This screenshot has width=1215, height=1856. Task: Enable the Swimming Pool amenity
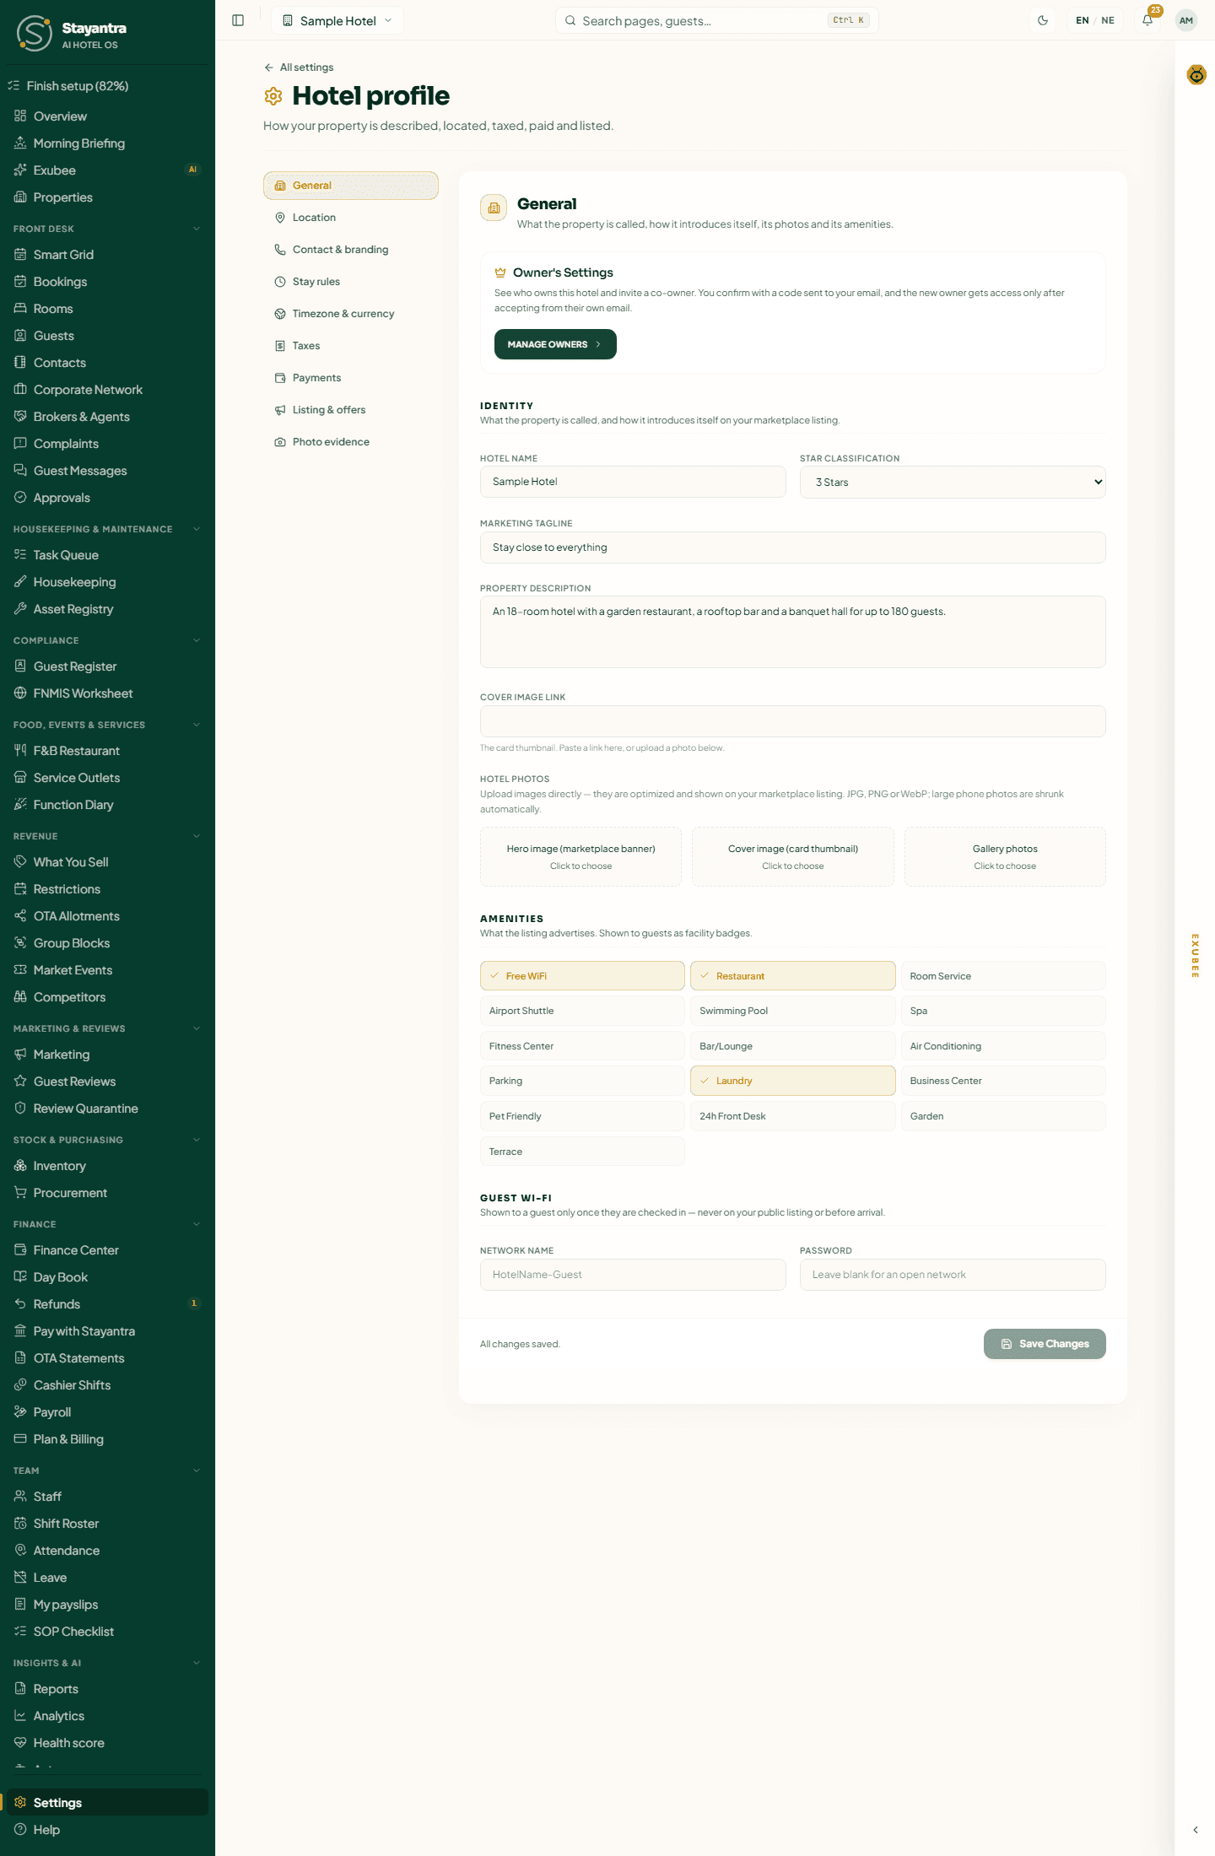(x=792, y=1011)
